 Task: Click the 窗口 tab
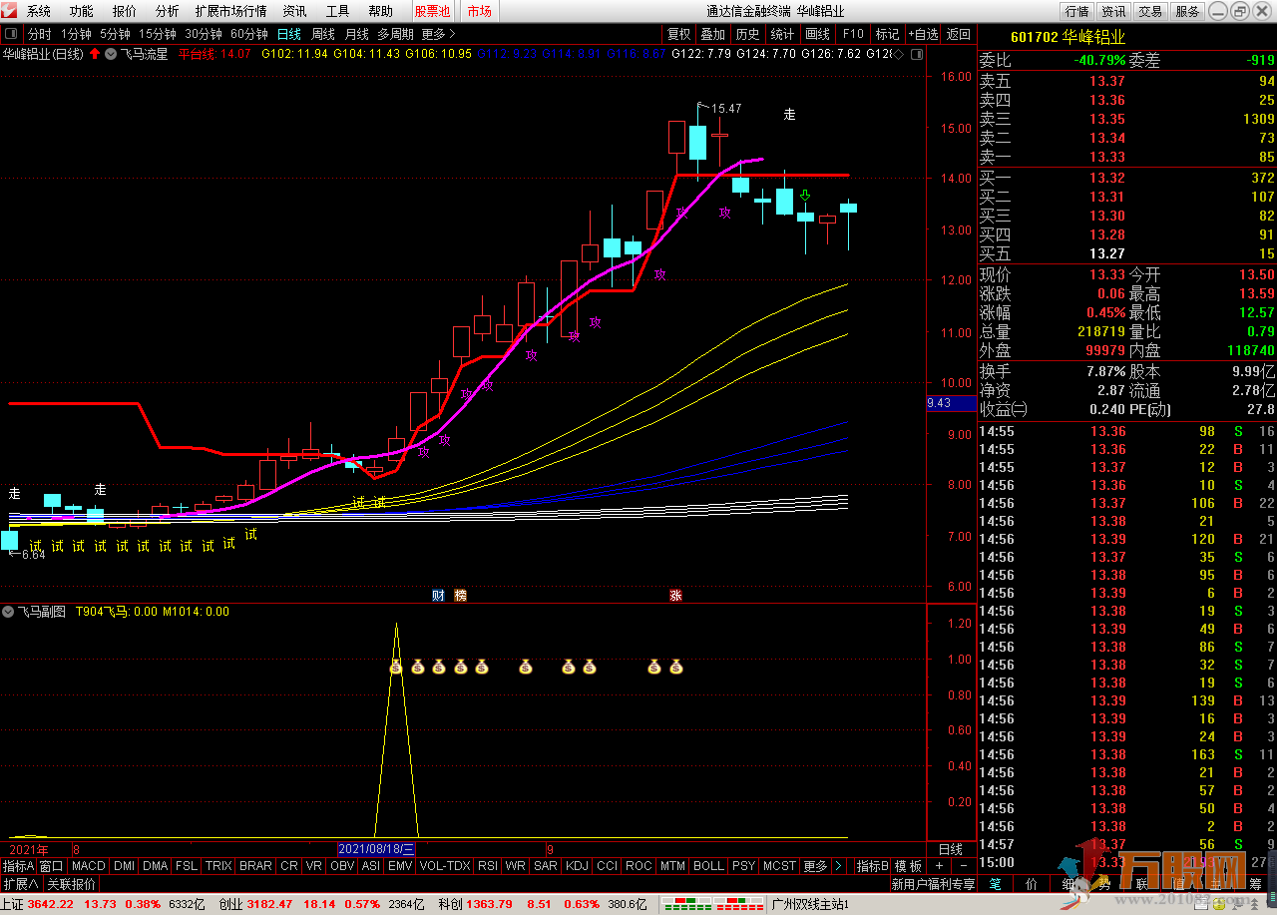[x=51, y=866]
